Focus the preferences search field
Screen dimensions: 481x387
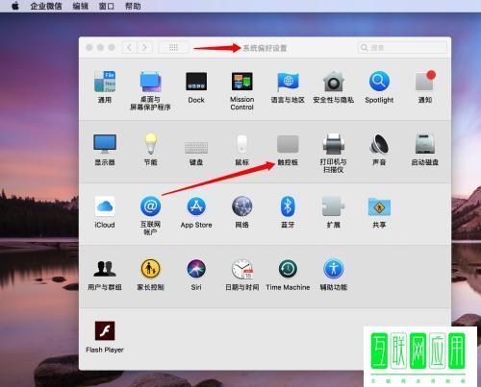click(402, 48)
